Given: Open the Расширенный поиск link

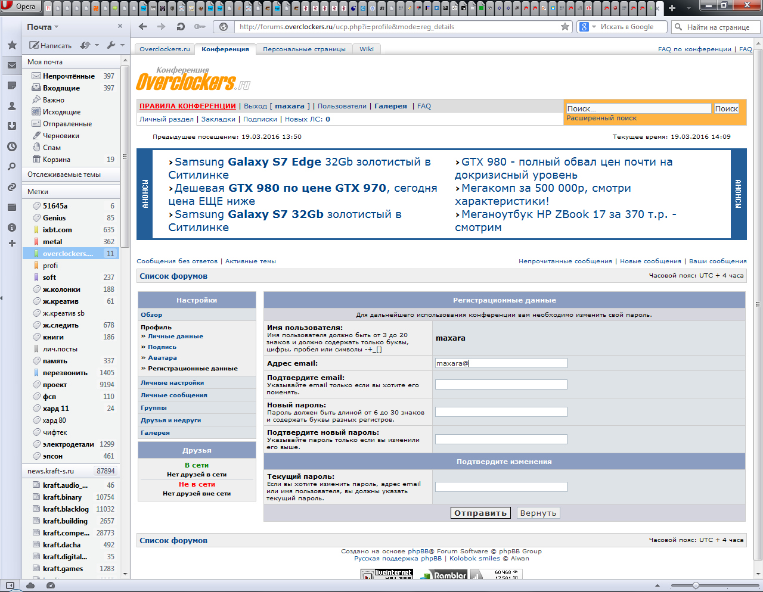Looking at the screenshot, I should point(601,118).
